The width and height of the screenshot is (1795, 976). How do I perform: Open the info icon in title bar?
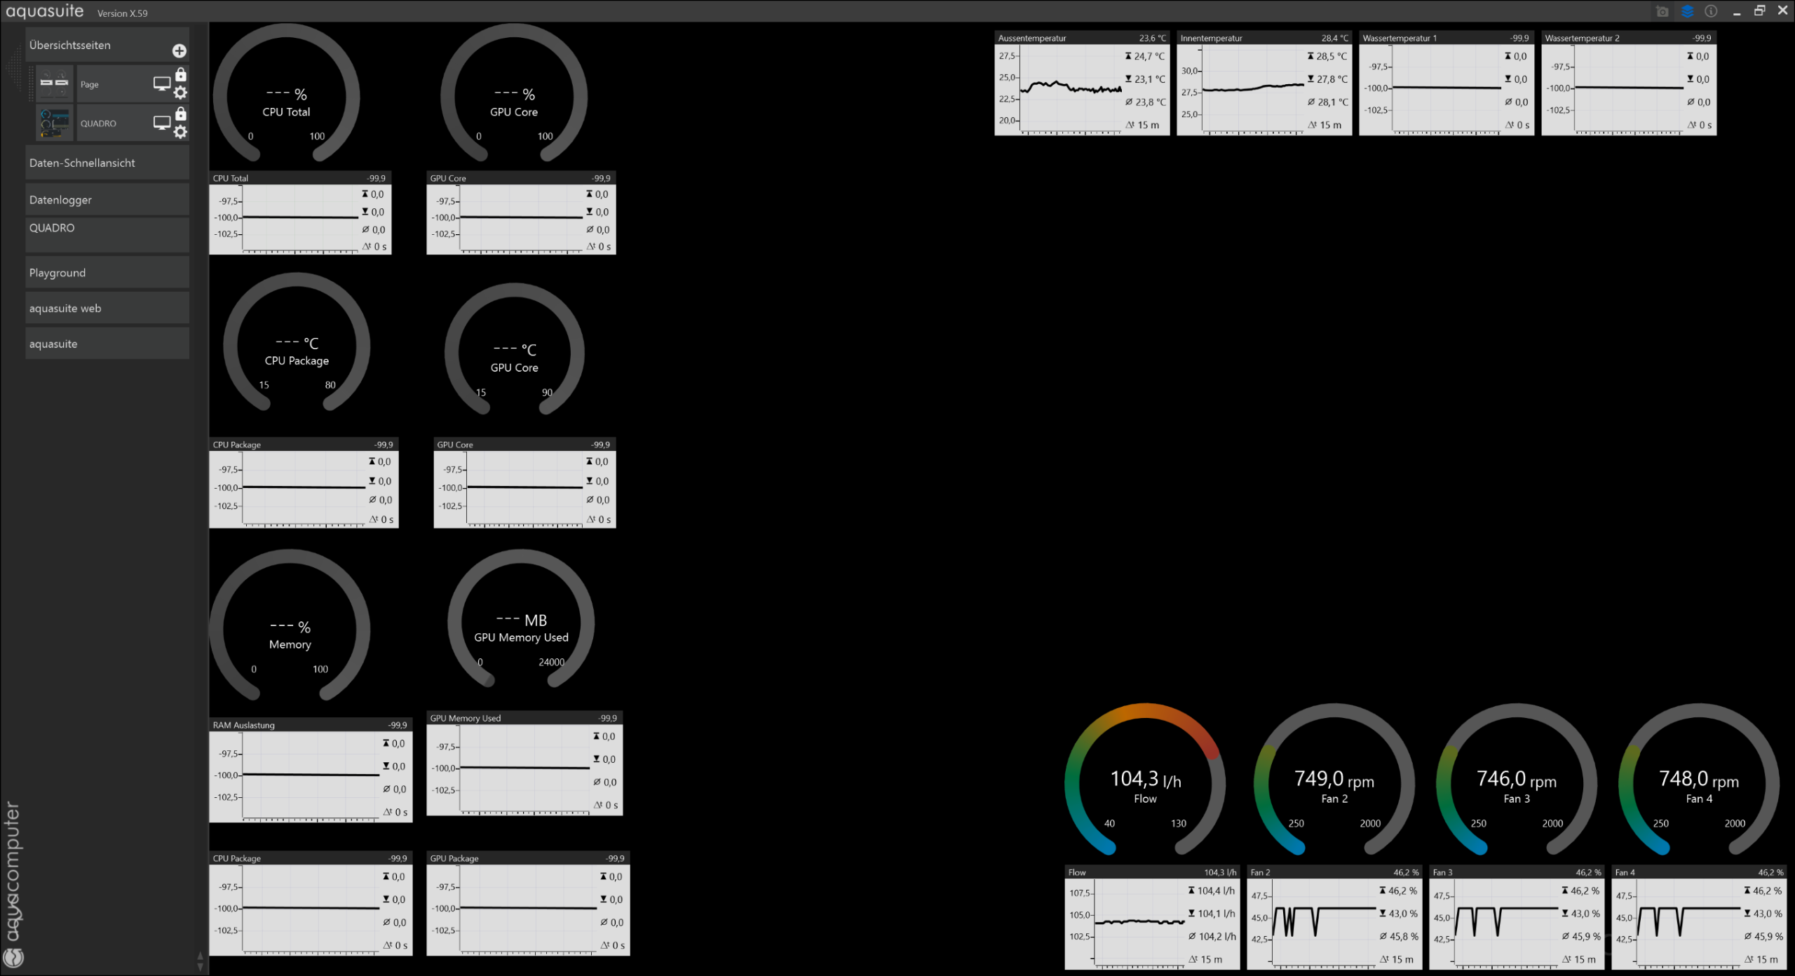(1711, 11)
